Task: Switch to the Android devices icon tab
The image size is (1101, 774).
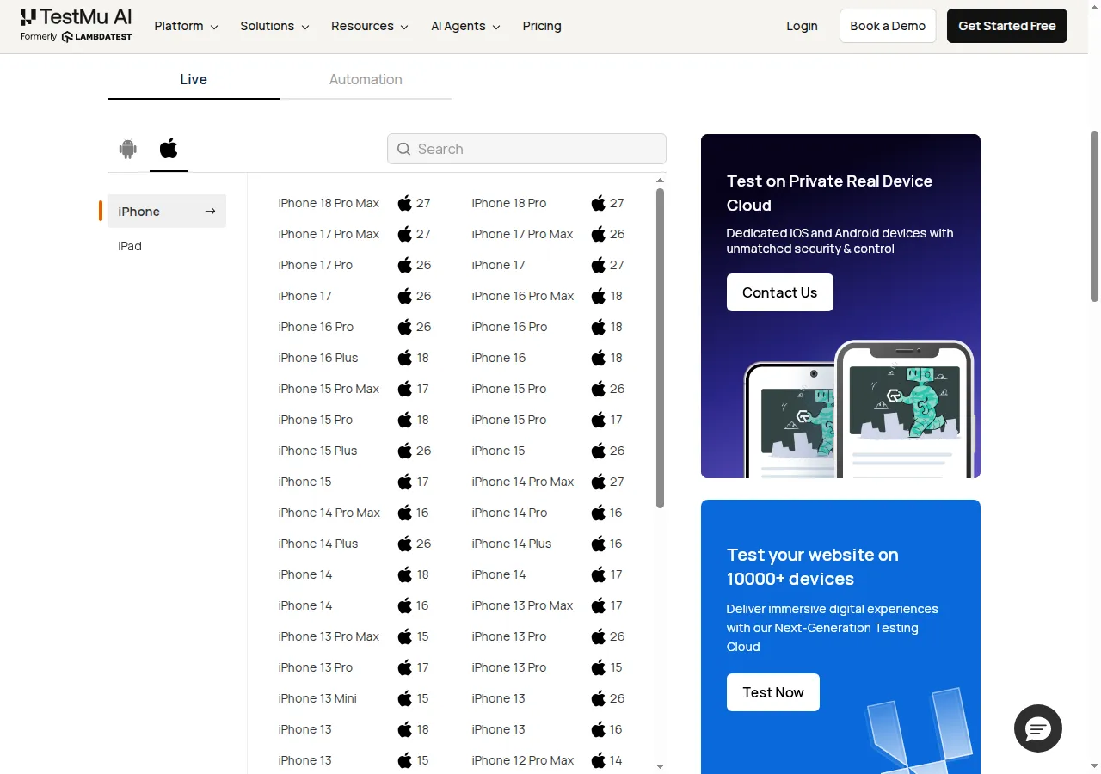Action: (x=128, y=149)
